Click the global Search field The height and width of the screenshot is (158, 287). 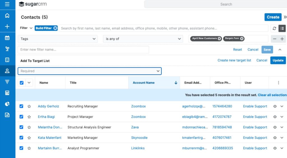[x=216, y=4]
